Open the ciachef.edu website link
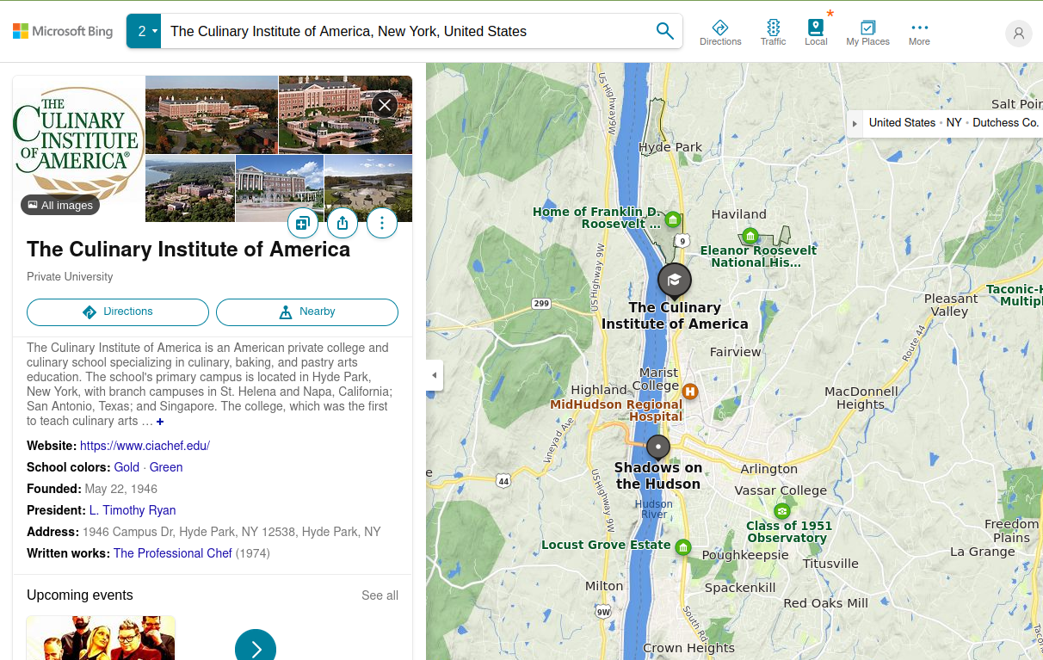The image size is (1043, 660). click(145, 446)
